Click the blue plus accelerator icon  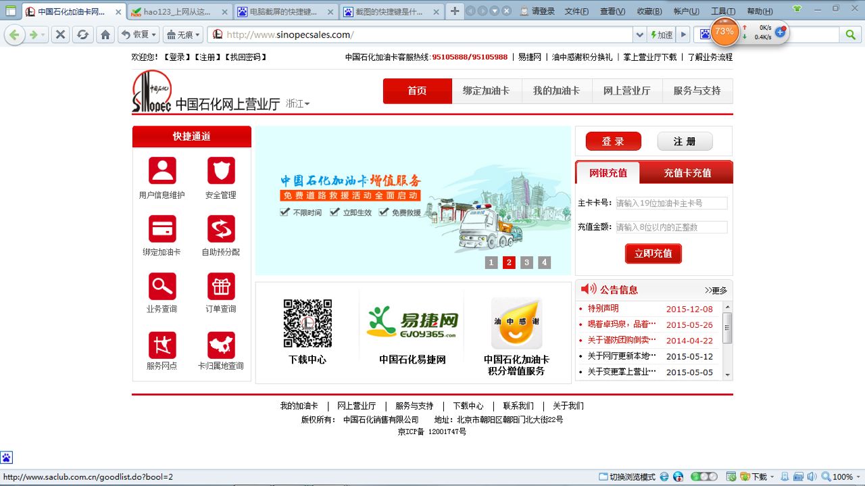(x=780, y=32)
